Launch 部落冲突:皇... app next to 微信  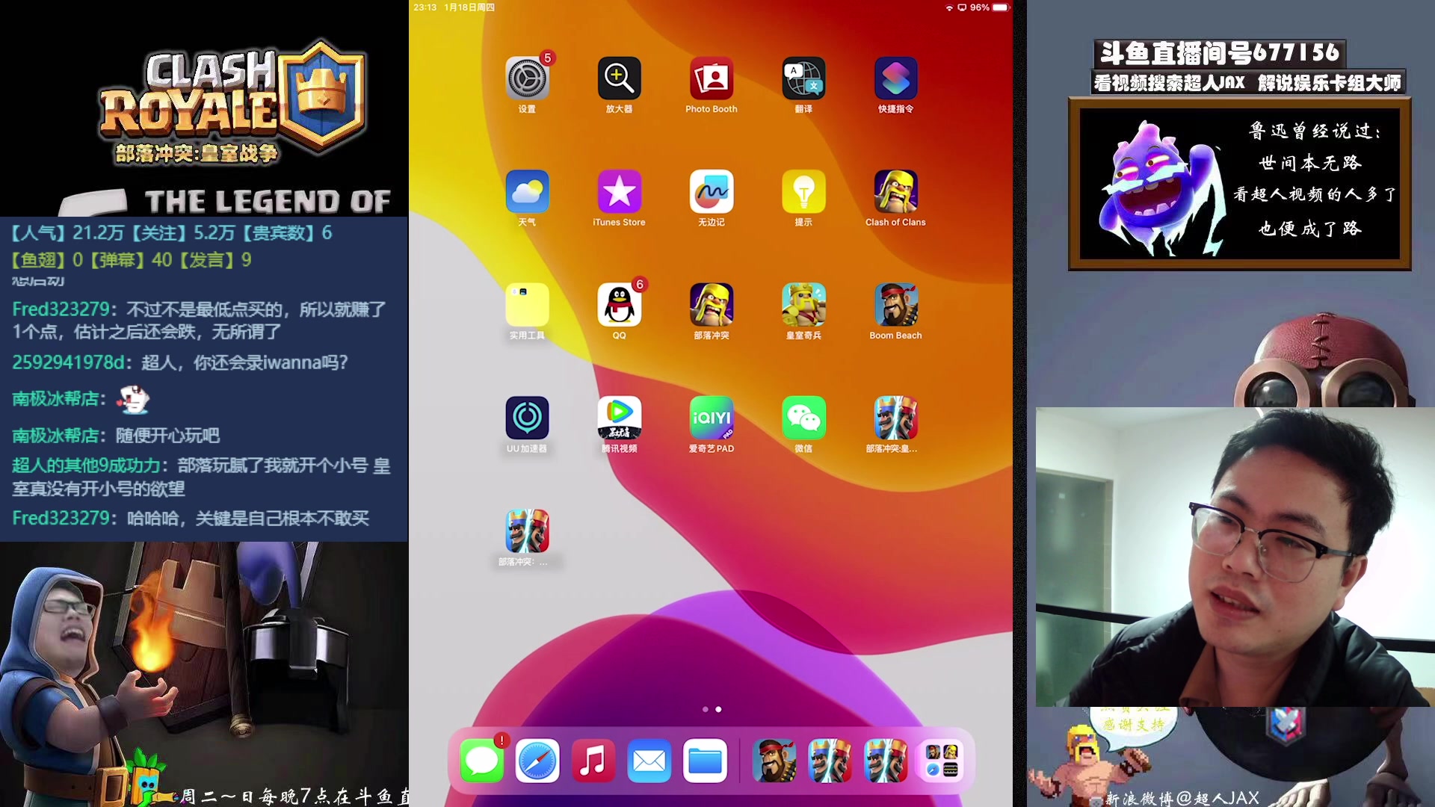[x=895, y=418]
